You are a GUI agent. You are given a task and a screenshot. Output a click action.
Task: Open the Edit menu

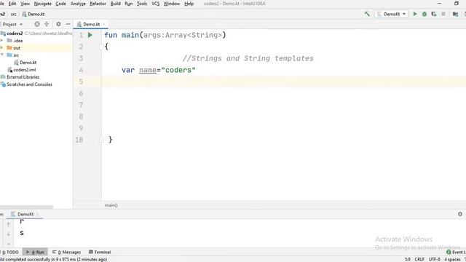point(12,4)
